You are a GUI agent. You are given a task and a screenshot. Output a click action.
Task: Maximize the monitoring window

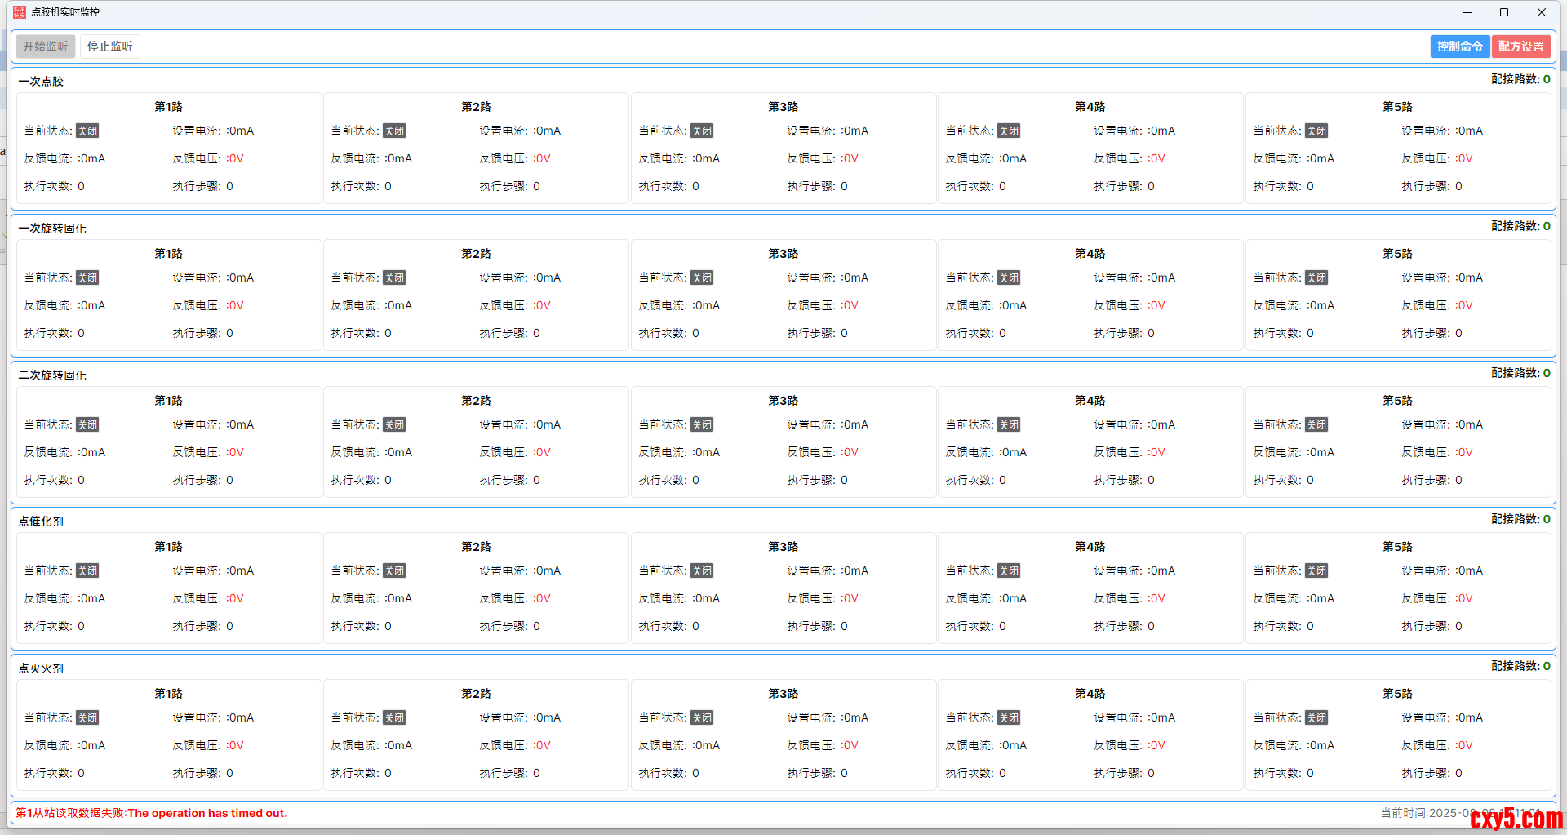[x=1504, y=12]
